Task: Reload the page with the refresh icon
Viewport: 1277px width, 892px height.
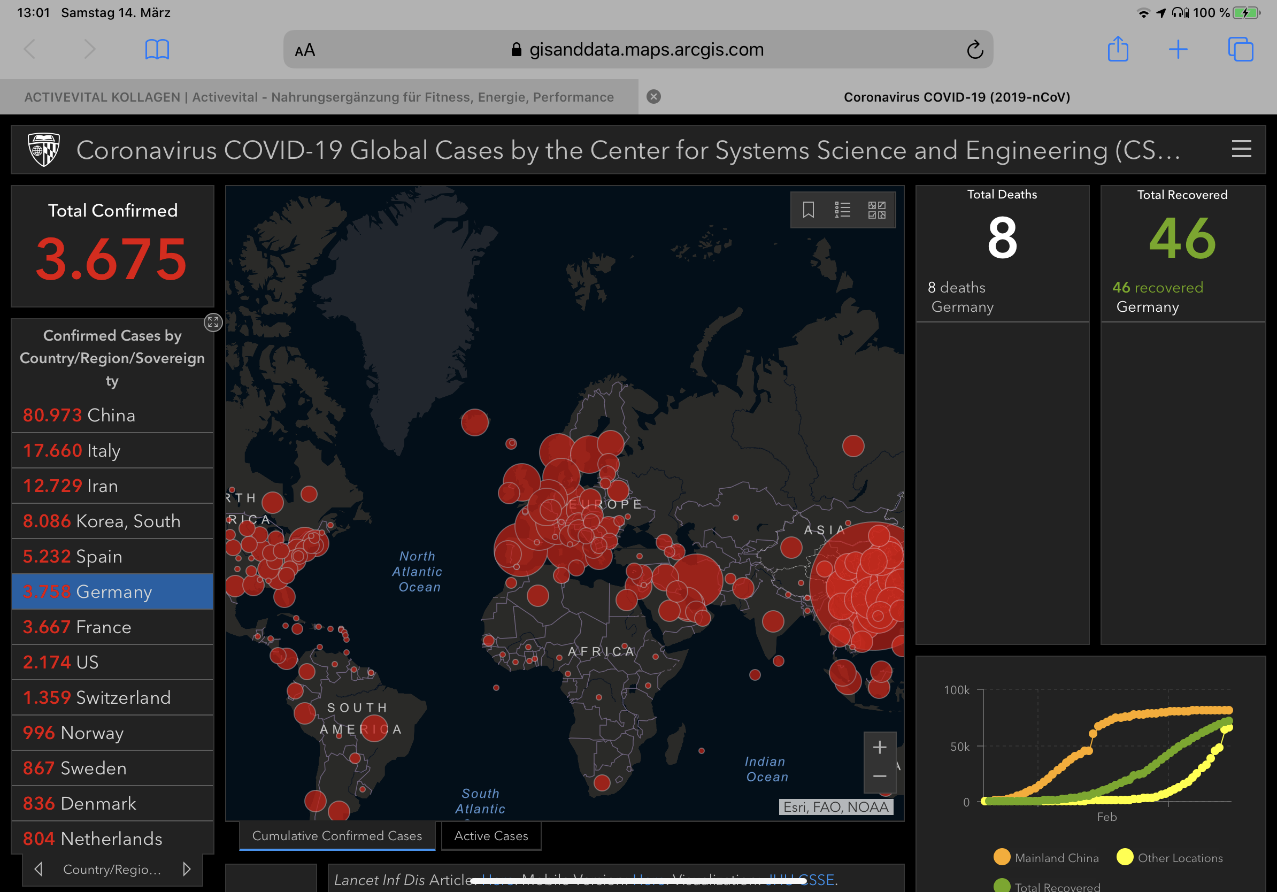Action: click(x=974, y=50)
